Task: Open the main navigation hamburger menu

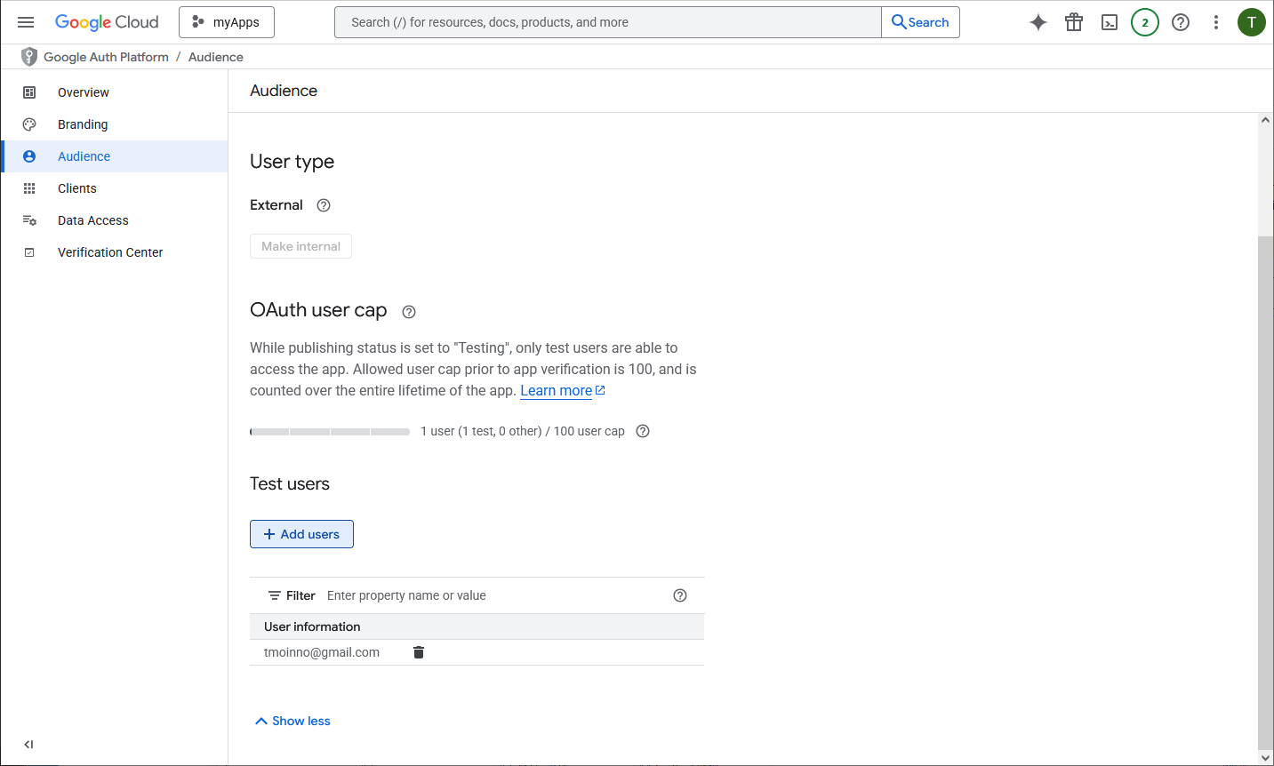Action: pyautogui.click(x=26, y=22)
